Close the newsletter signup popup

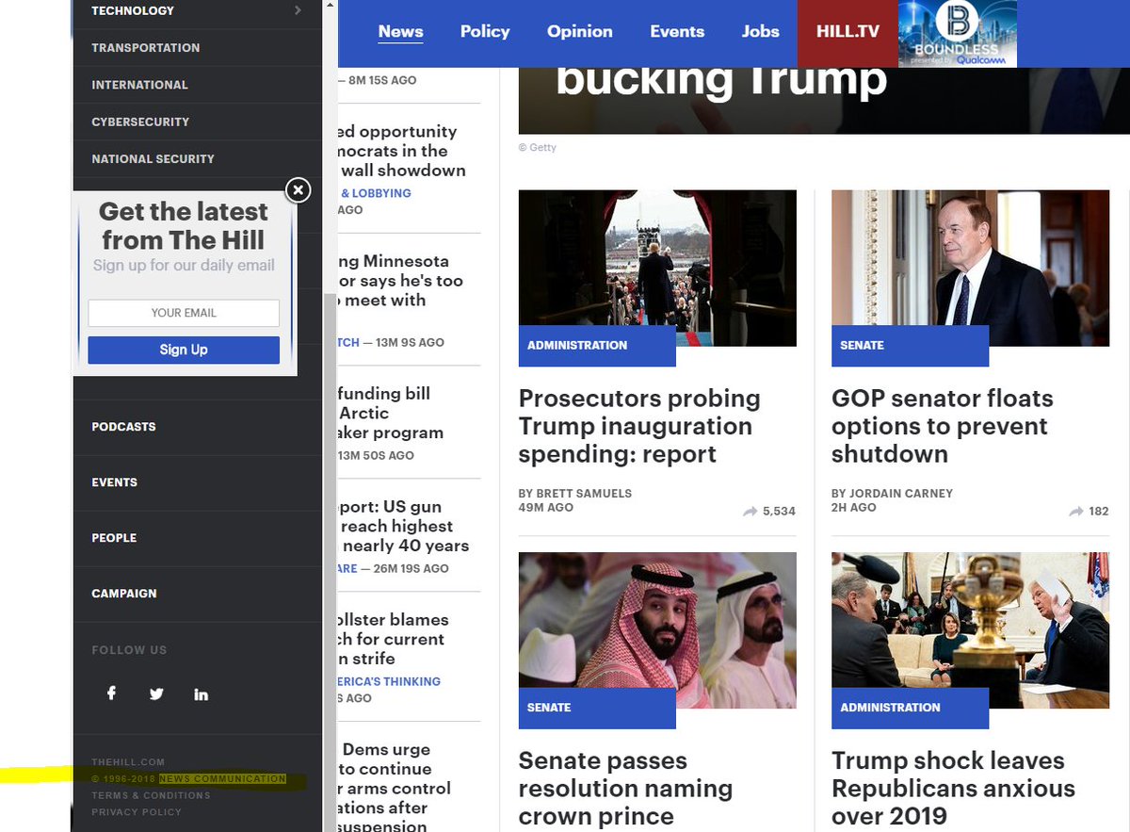click(298, 190)
